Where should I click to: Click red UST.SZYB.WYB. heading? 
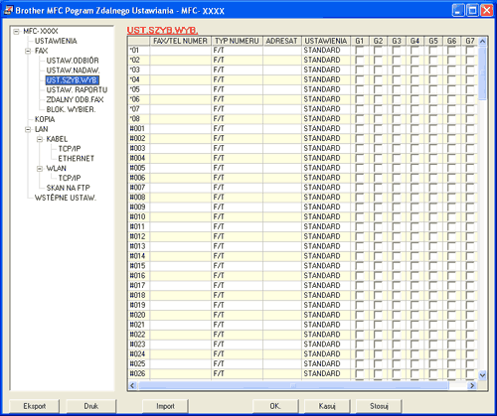pos(162,31)
